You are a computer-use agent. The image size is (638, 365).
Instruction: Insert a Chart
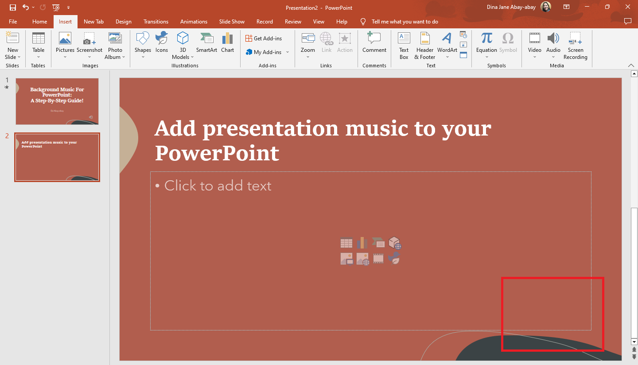pos(227,42)
